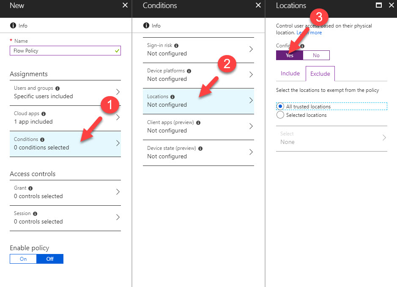397x287 pixels.
Task: Click '0 conditions selected' text
Action: 41,148
